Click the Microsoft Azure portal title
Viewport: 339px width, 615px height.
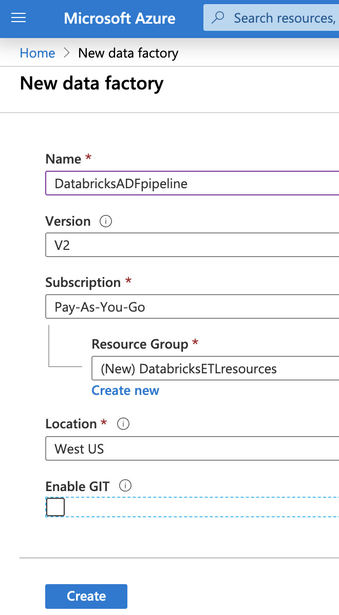pyautogui.click(x=120, y=19)
